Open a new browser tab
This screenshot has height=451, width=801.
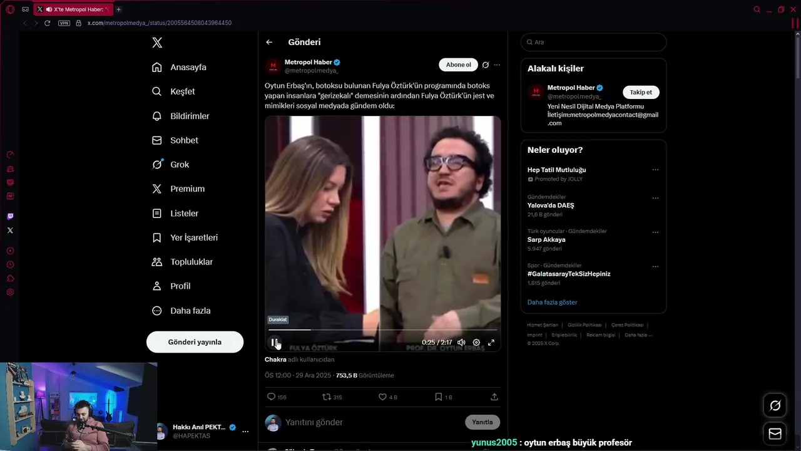[x=118, y=9]
